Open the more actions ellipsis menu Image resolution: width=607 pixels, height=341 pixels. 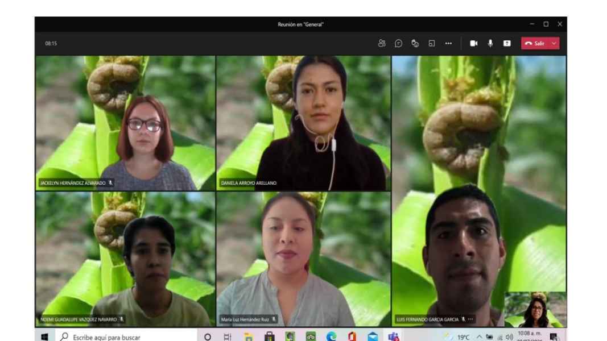coord(448,43)
